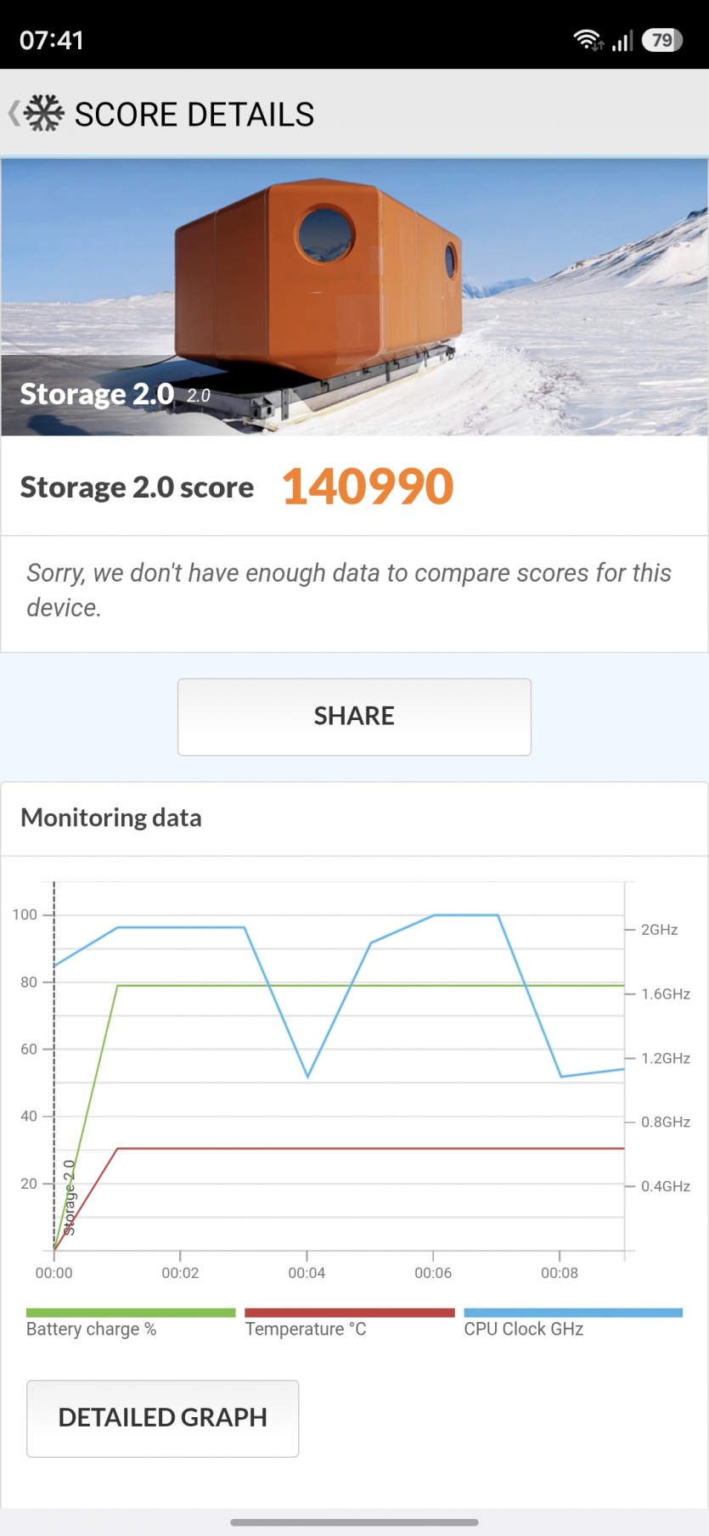The image size is (709, 1536).
Task: Tap the blue CPU Clock legend swatch
Action: pyautogui.click(x=572, y=1313)
